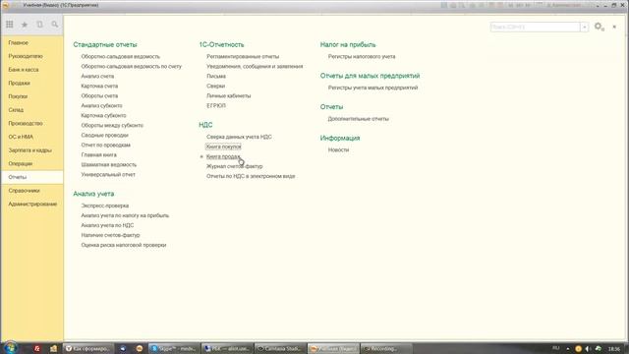
Task: Open the ЕГРЮЛ link
Action: click(x=216, y=105)
